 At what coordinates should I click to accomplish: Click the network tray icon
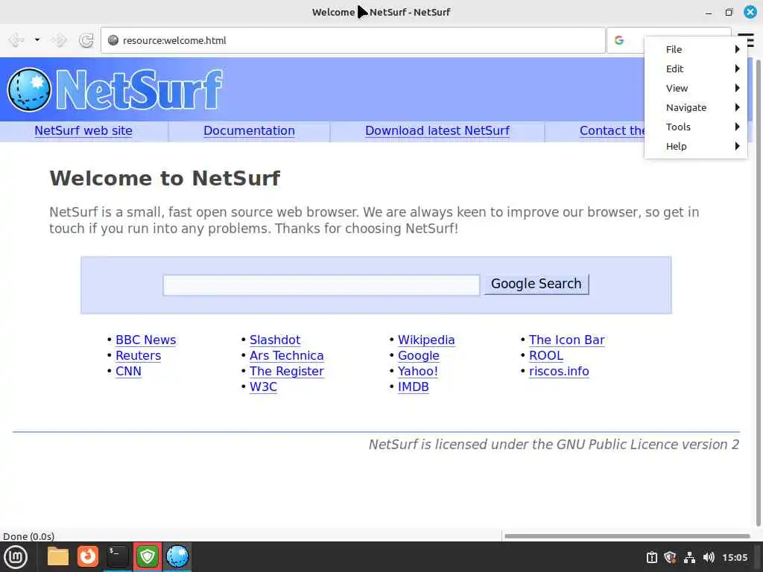pos(689,557)
